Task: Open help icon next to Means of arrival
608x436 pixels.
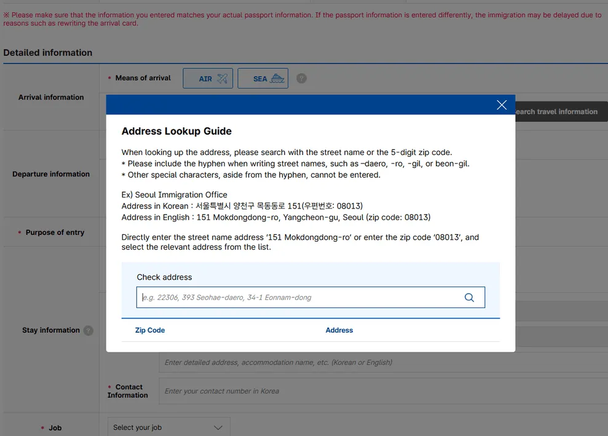Action: click(x=301, y=78)
